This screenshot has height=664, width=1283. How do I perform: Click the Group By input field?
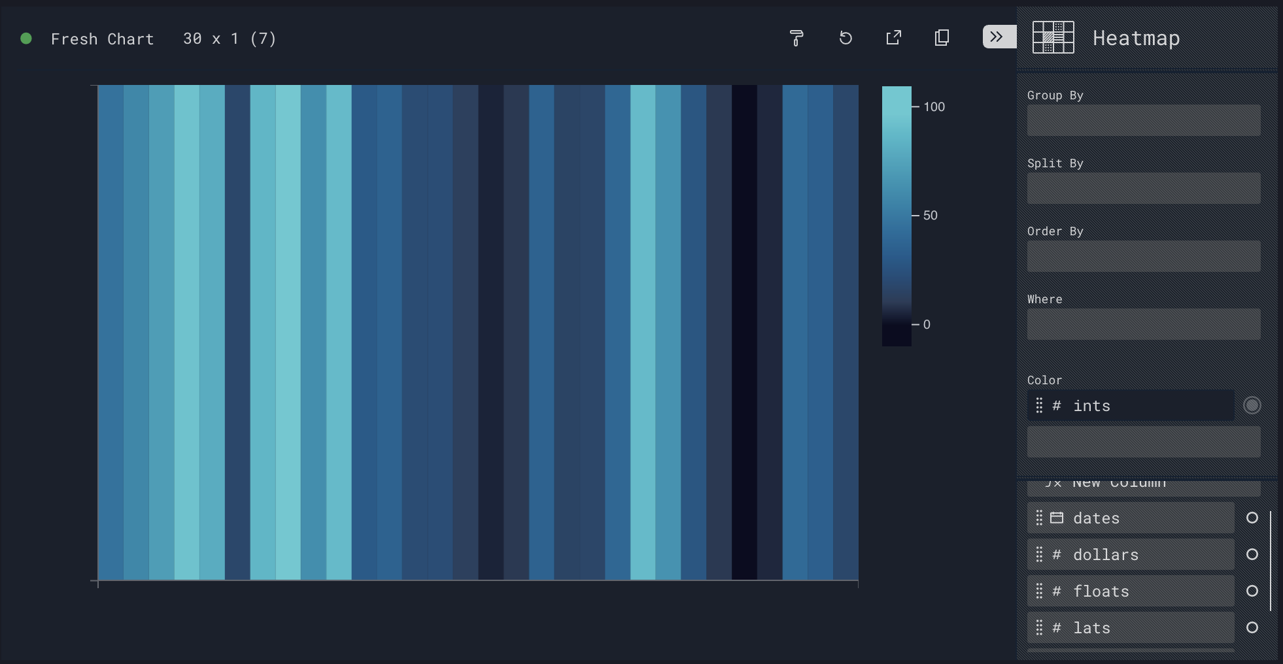(x=1144, y=120)
